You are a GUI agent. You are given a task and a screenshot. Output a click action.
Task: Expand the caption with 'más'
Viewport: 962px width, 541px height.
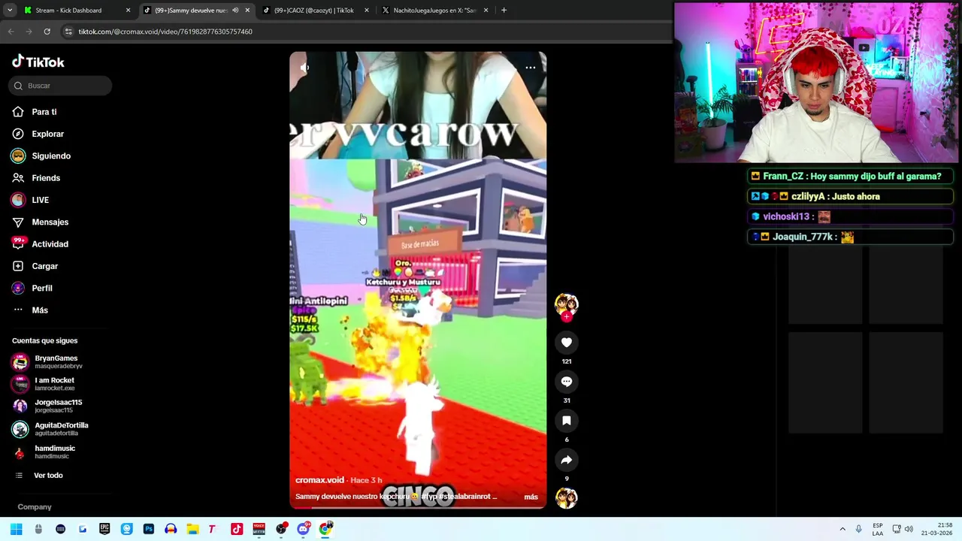[x=531, y=497]
